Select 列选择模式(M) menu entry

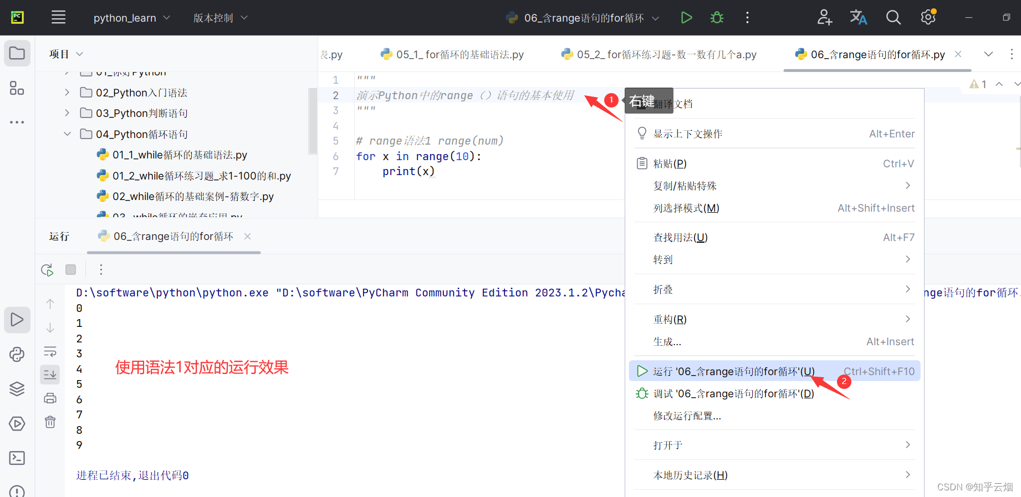coord(774,208)
